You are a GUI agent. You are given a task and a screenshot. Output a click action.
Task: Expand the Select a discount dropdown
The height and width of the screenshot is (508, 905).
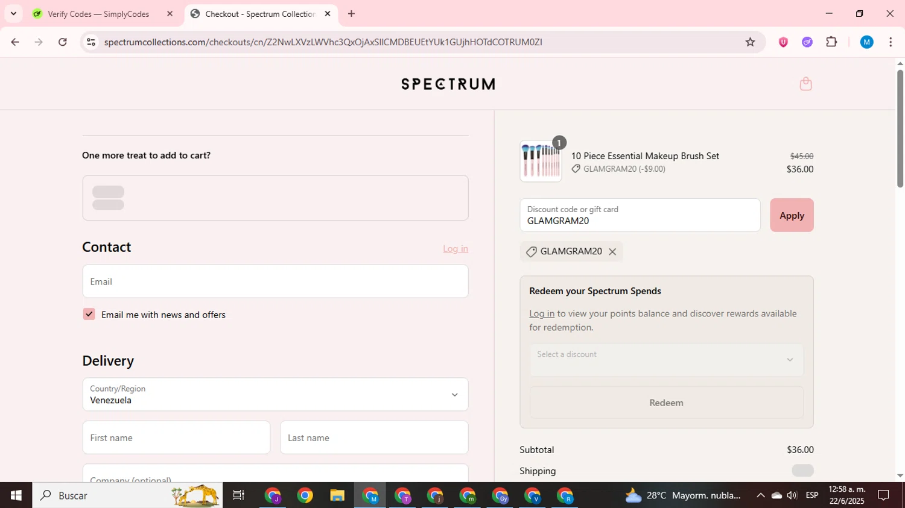666,360
